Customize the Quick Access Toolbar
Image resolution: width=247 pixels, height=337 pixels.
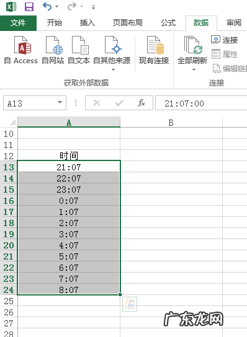[93, 7]
